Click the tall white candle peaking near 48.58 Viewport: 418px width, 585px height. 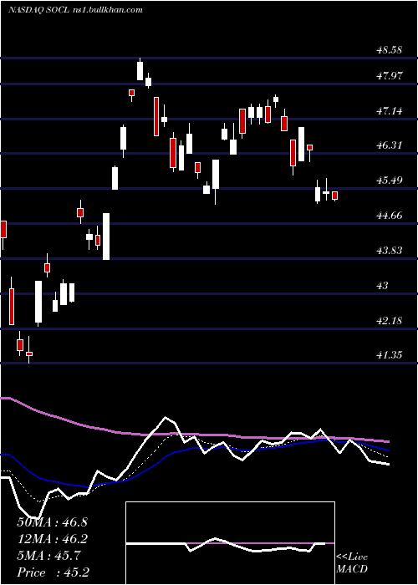point(140,70)
